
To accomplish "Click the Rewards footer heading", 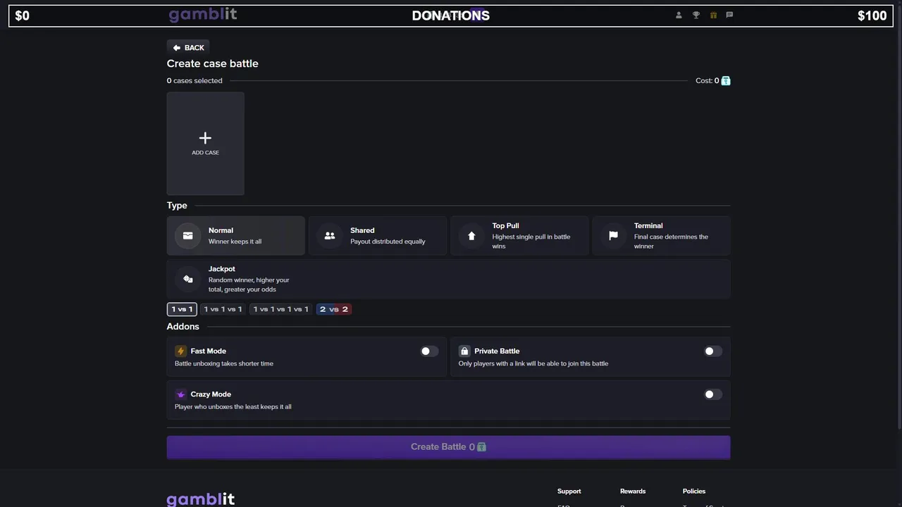I will (x=633, y=492).
